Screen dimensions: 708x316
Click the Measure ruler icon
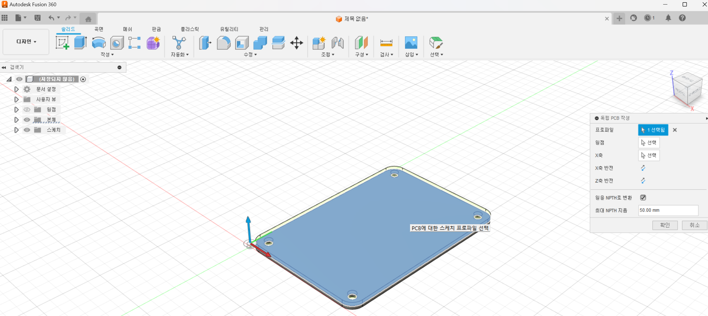[386, 43]
